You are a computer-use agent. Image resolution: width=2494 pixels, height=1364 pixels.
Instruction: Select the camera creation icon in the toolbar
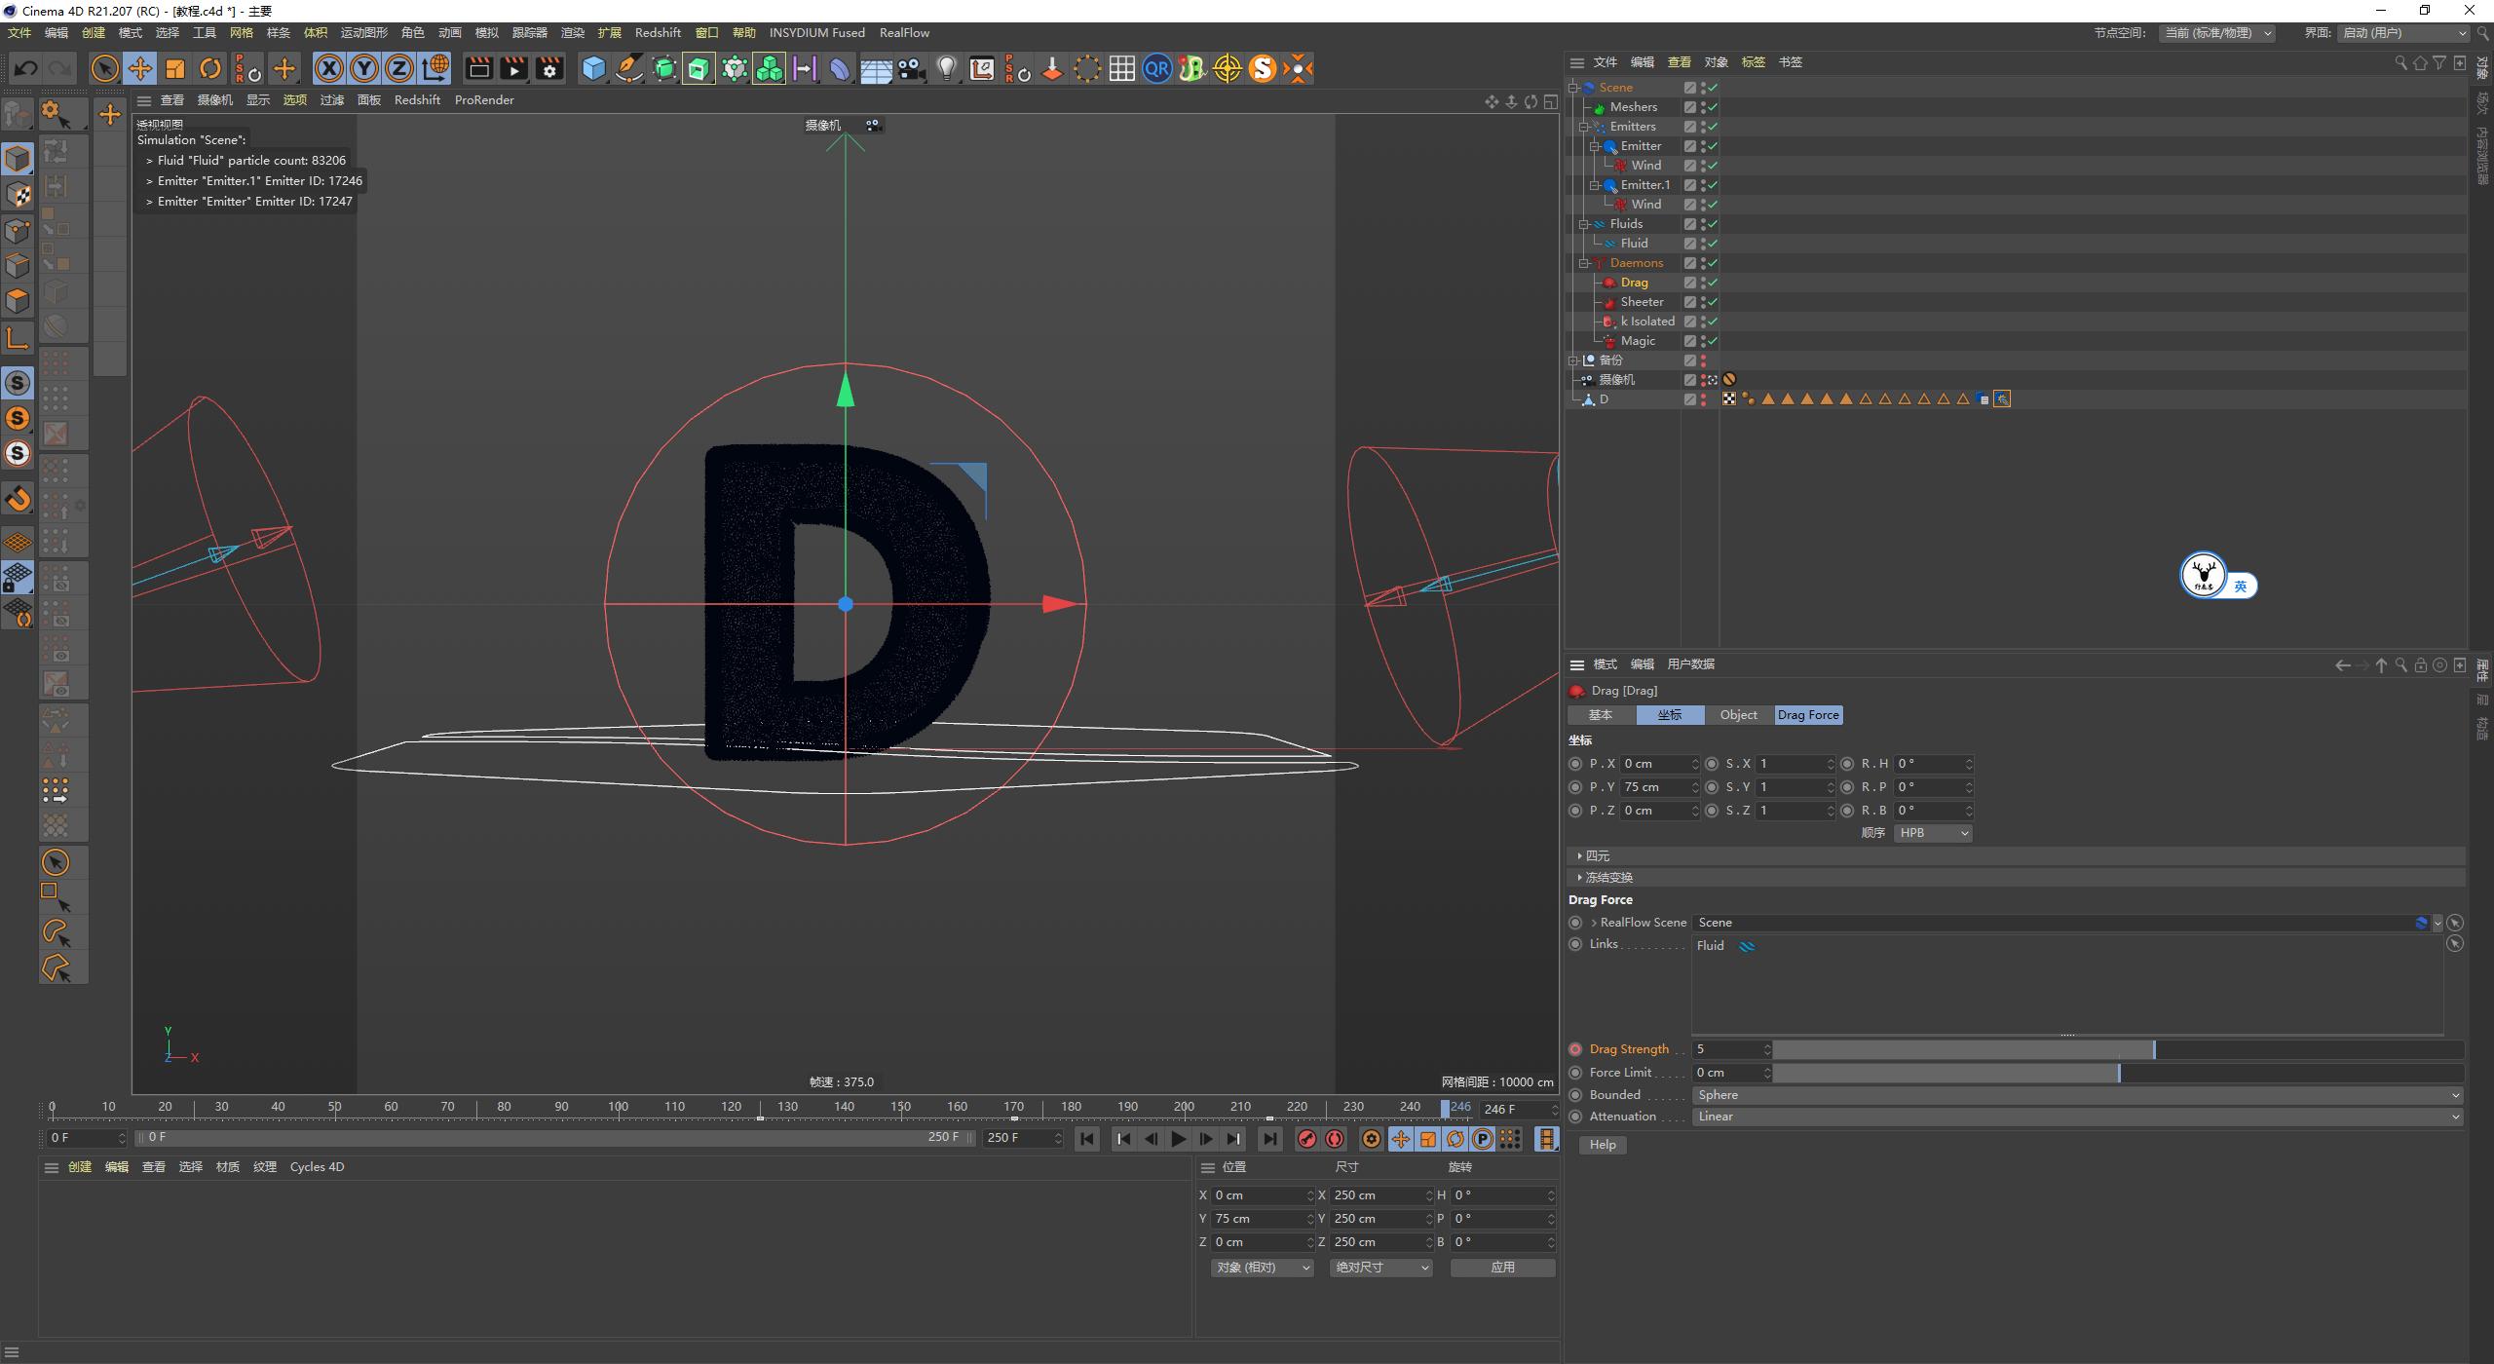(x=911, y=68)
